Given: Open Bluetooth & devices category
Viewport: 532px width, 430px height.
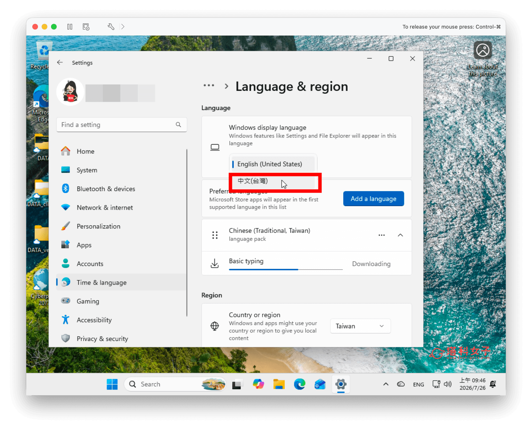Looking at the screenshot, I should [121, 189].
